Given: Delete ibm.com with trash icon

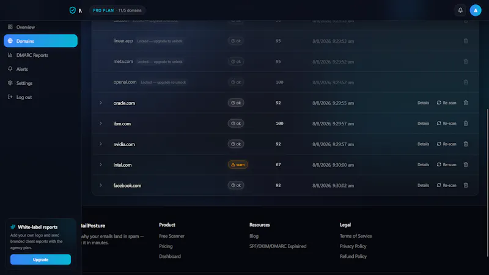Looking at the screenshot, I should (x=466, y=123).
